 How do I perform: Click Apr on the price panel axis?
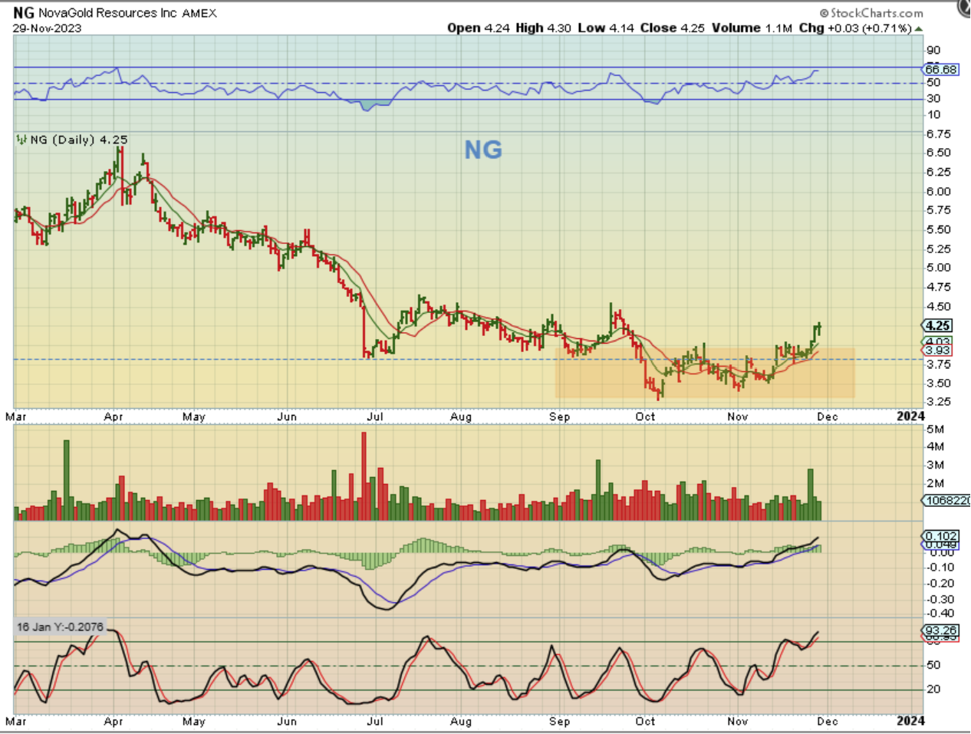(x=114, y=417)
